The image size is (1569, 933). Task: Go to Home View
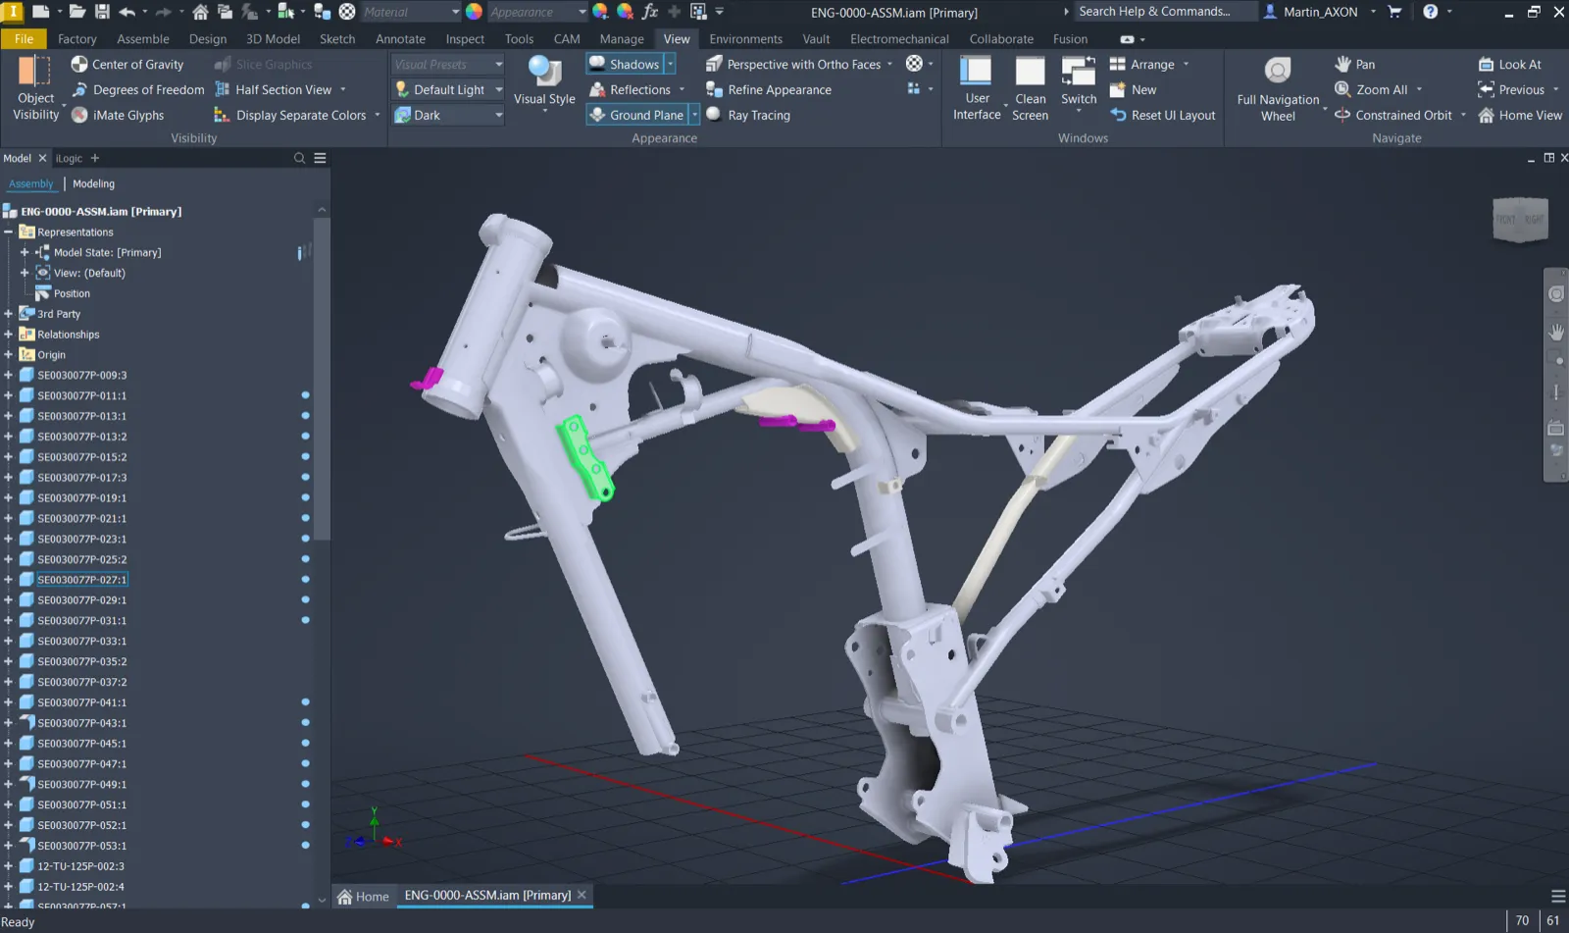tap(1520, 115)
